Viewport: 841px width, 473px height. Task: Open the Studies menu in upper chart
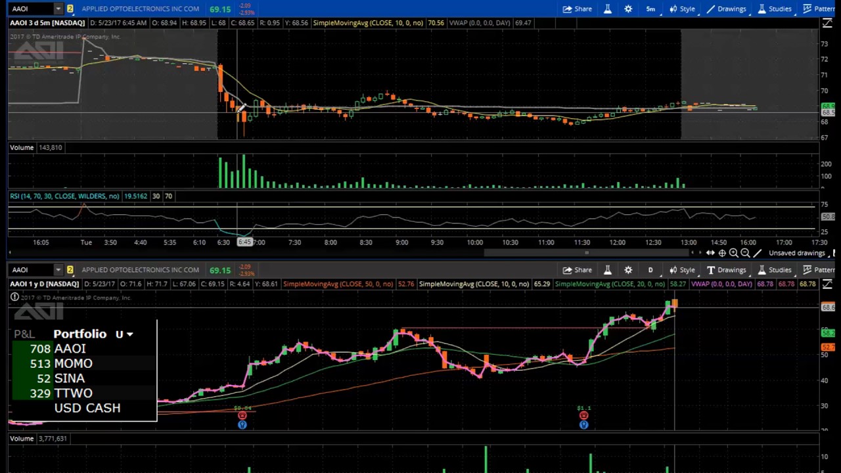click(x=774, y=9)
